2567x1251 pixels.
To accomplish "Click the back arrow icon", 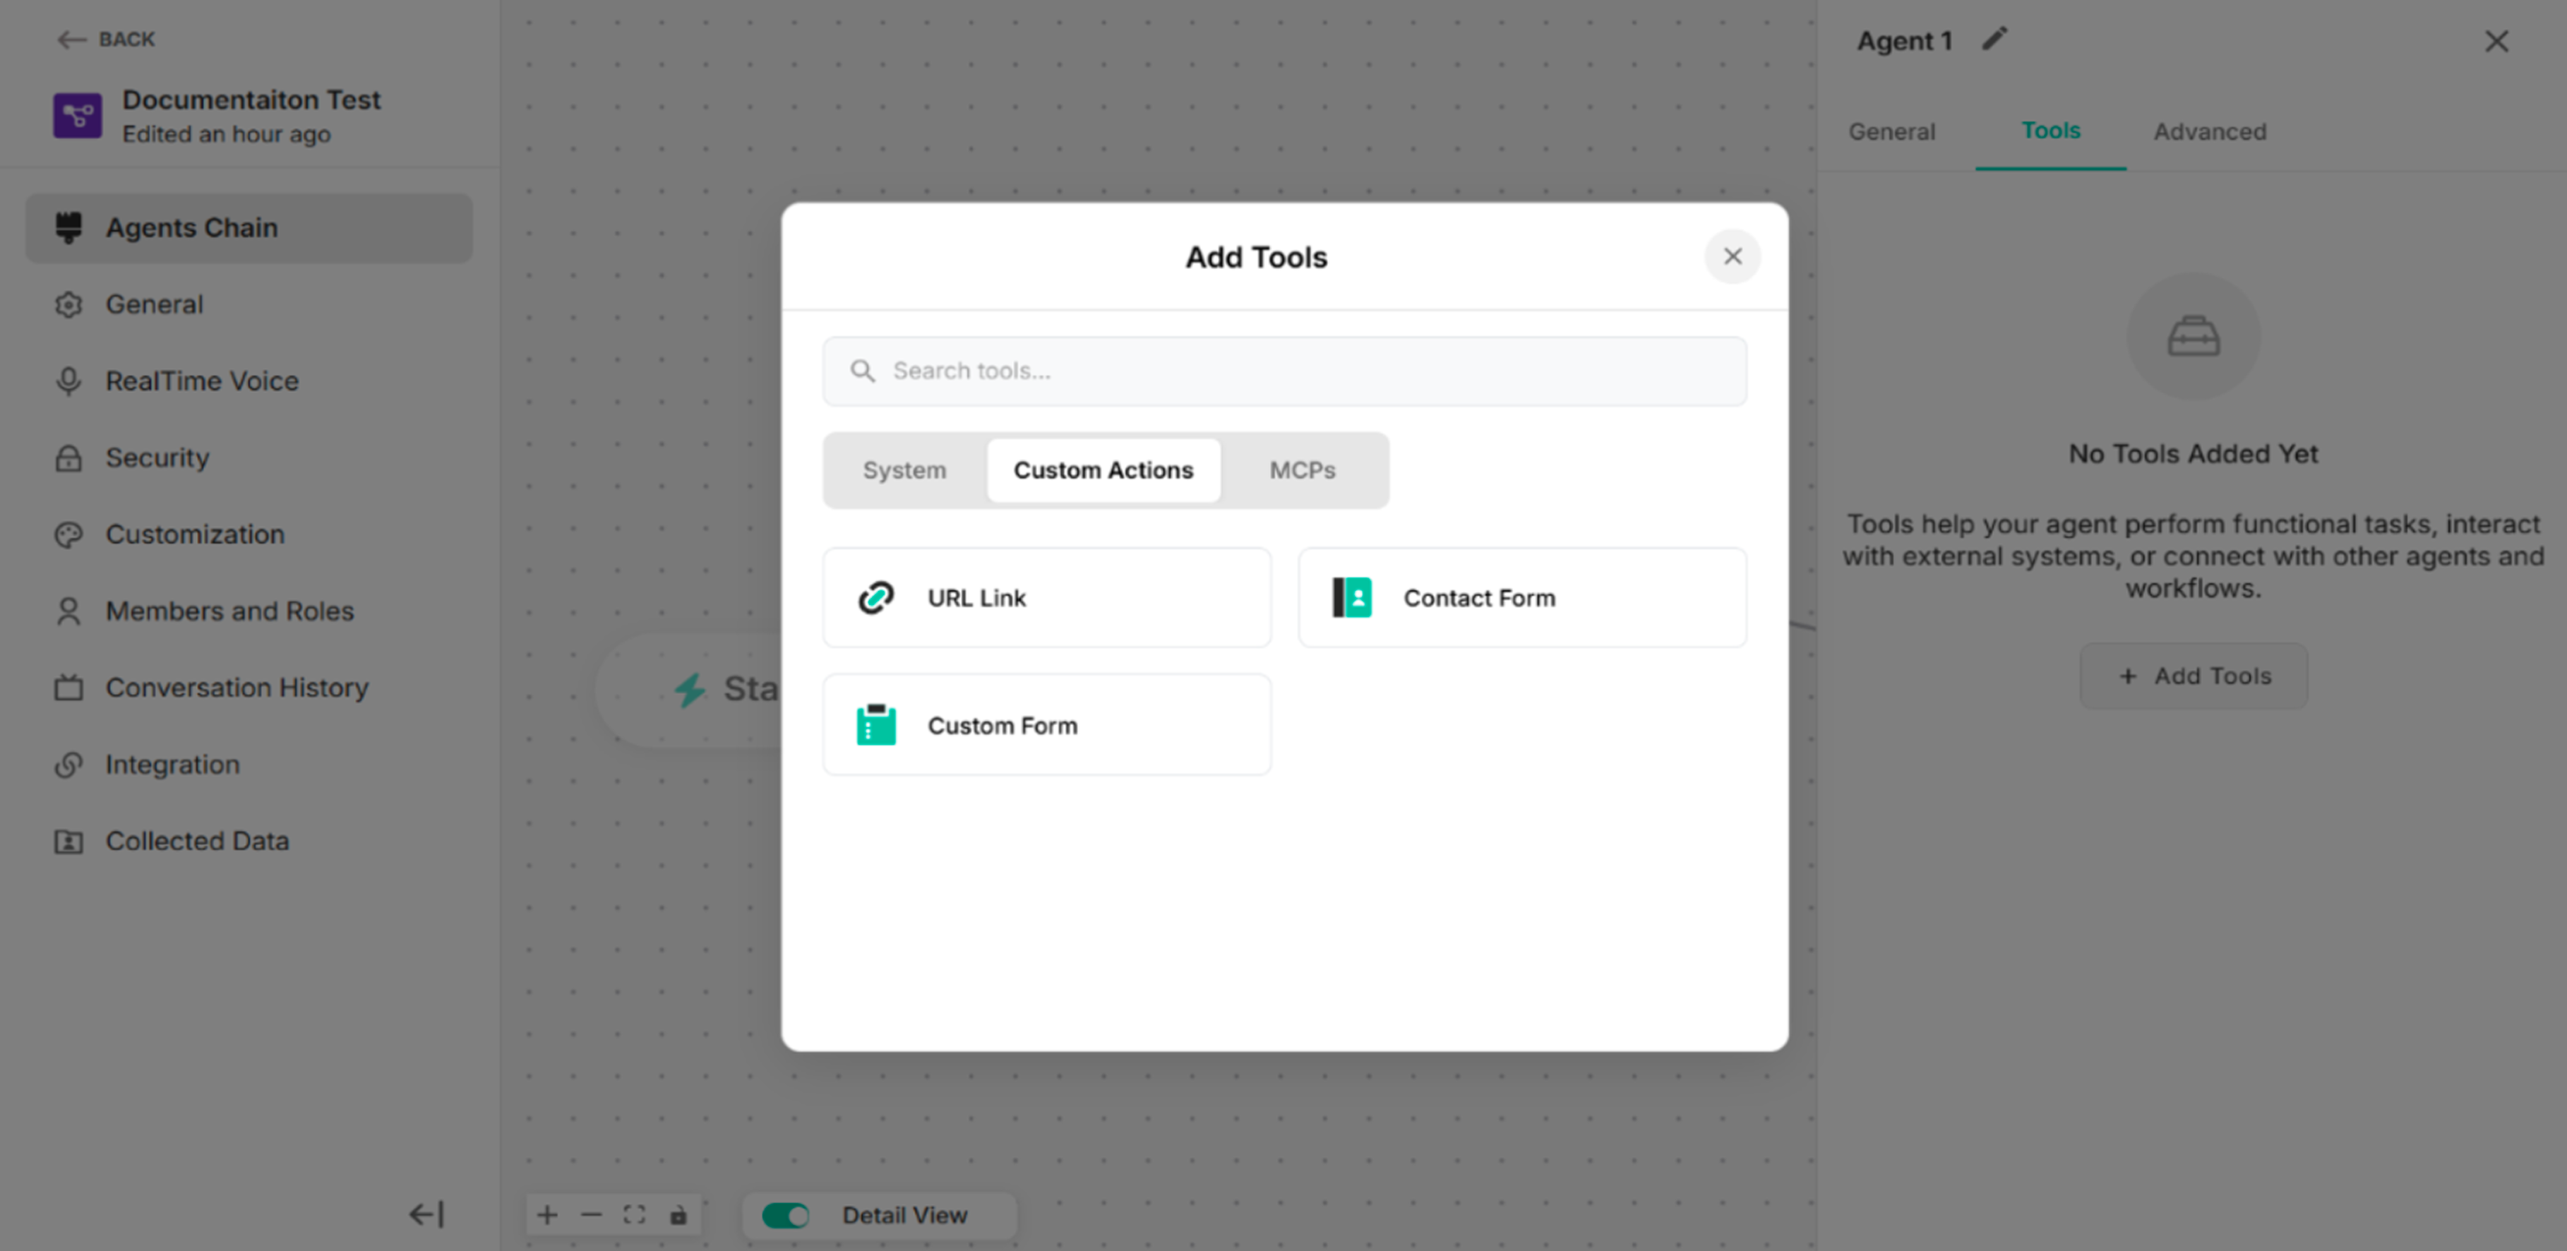I will click(x=71, y=40).
